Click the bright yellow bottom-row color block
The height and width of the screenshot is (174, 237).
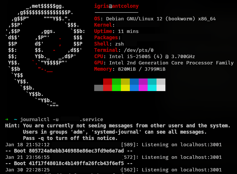pyautogui.click(x=125, y=88)
